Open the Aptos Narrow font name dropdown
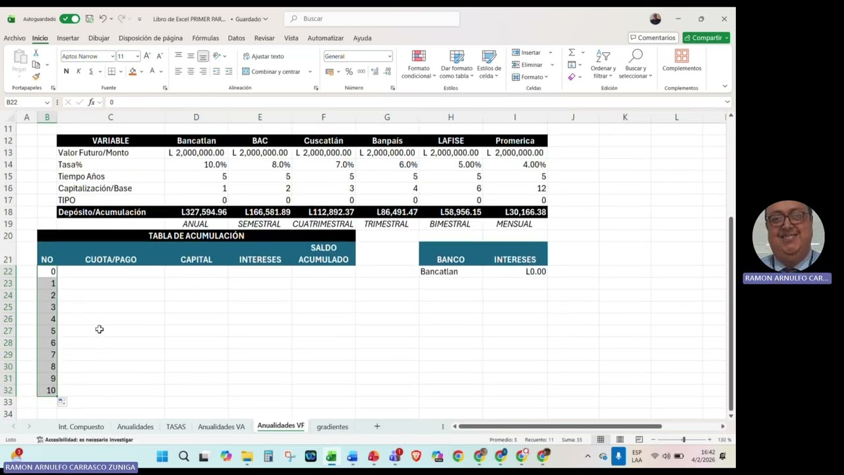844x475 pixels. click(x=112, y=56)
